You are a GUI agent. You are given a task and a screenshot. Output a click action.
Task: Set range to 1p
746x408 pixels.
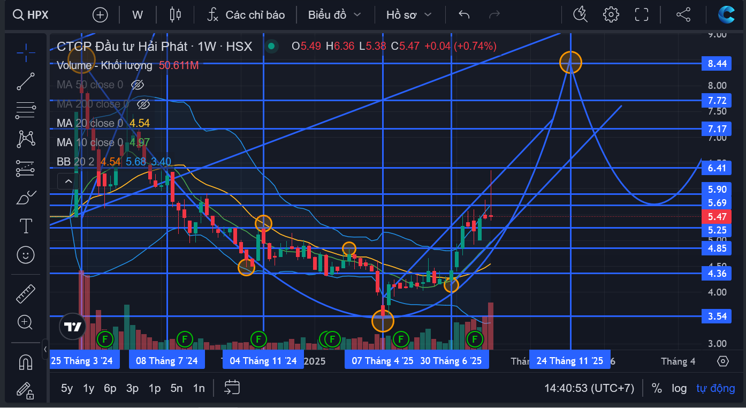(155, 388)
